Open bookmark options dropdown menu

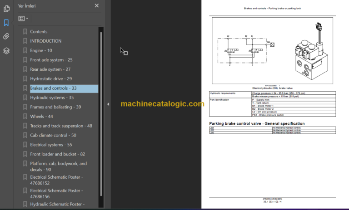23,19
